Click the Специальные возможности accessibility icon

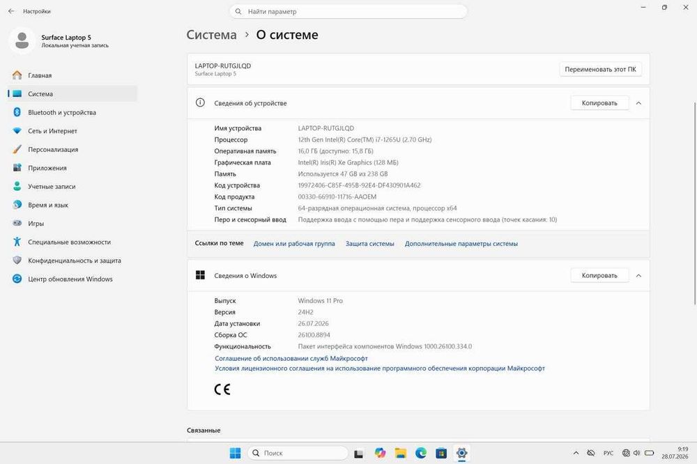17,242
